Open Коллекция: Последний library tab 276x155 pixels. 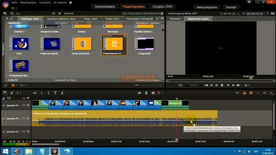point(140,19)
